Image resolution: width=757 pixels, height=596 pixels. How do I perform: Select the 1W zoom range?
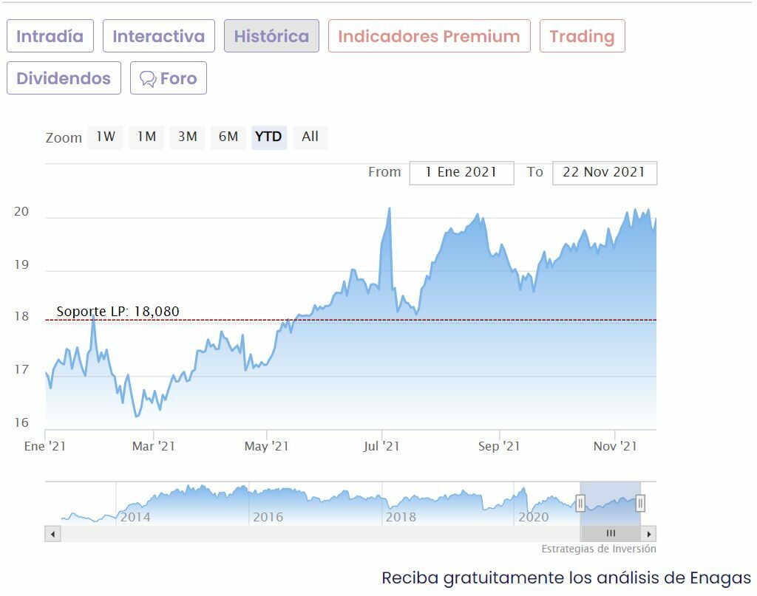[x=106, y=137]
